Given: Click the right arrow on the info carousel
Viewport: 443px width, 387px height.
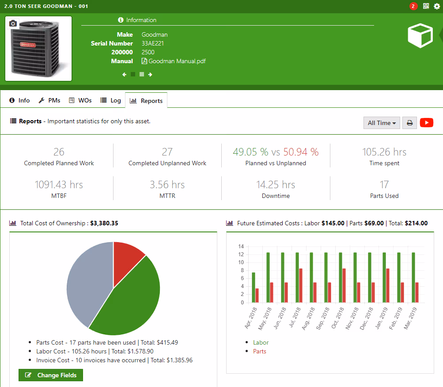Looking at the screenshot, I should (150, 74).
